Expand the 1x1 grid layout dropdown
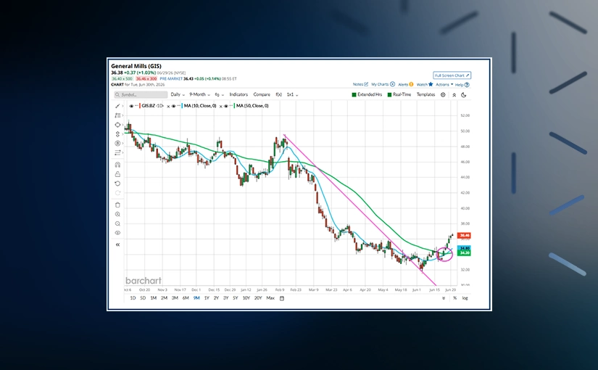598x370 pixels. coord(292,95)
